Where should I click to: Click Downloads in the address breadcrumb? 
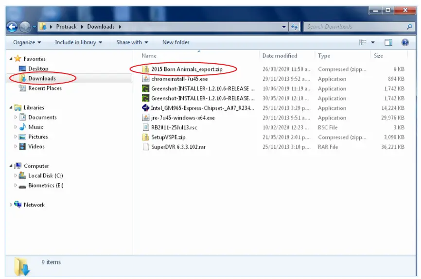[x=101, y=27]
